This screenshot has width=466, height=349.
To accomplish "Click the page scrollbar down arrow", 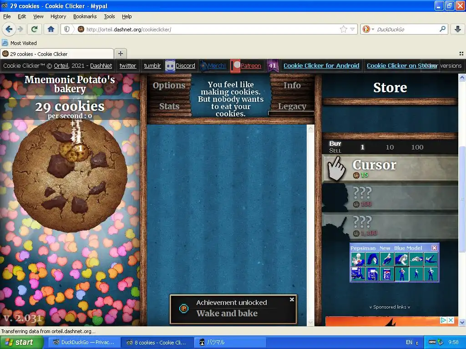I will (462, 322).
